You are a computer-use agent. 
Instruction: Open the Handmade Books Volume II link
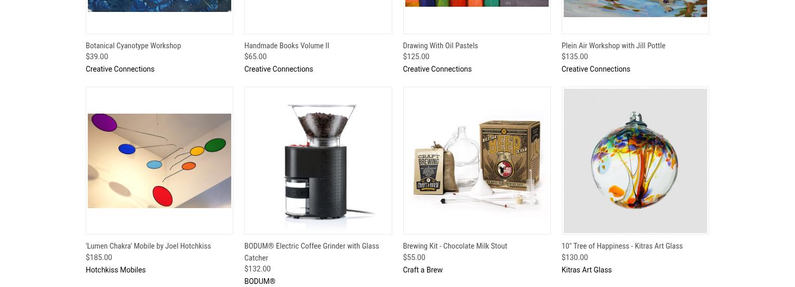(x=287, y=46)
